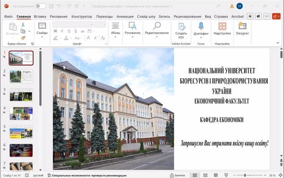Start slideshow from quick access toolbar
Screen dimensions: 284x178
77,6
